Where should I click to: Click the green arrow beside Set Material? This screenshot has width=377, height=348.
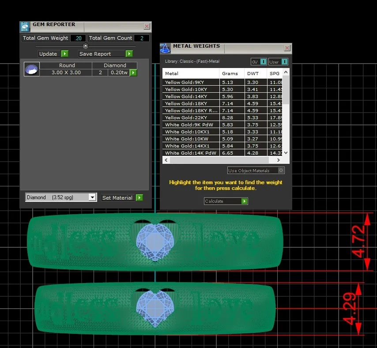[139, 198]
